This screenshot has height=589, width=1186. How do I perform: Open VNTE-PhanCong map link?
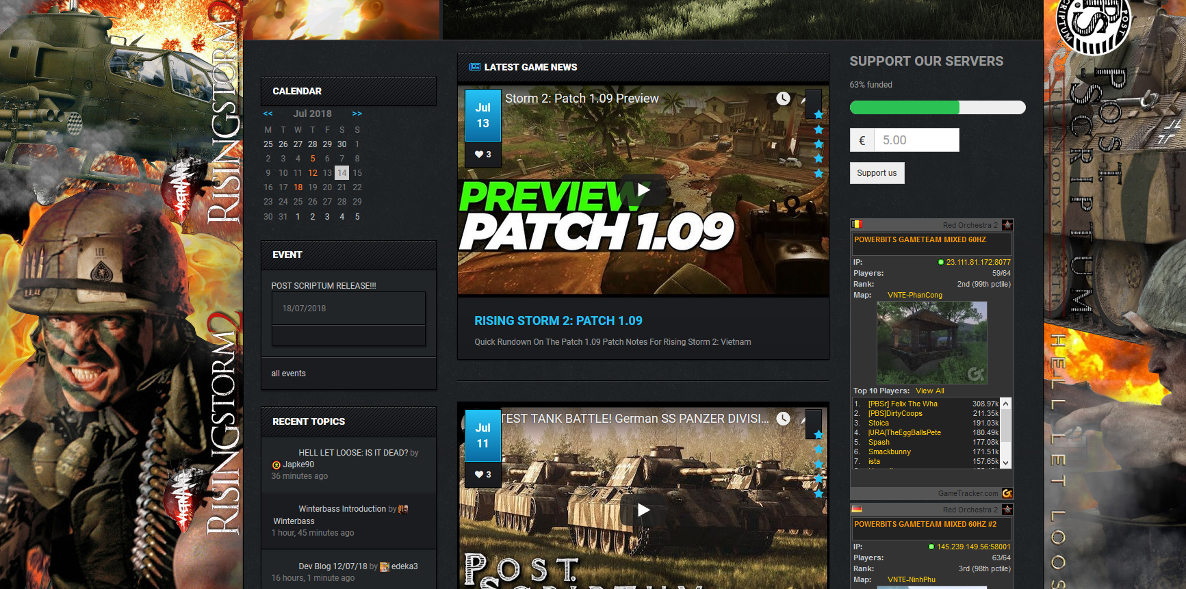pyautogui.click(x=915, y=296)
